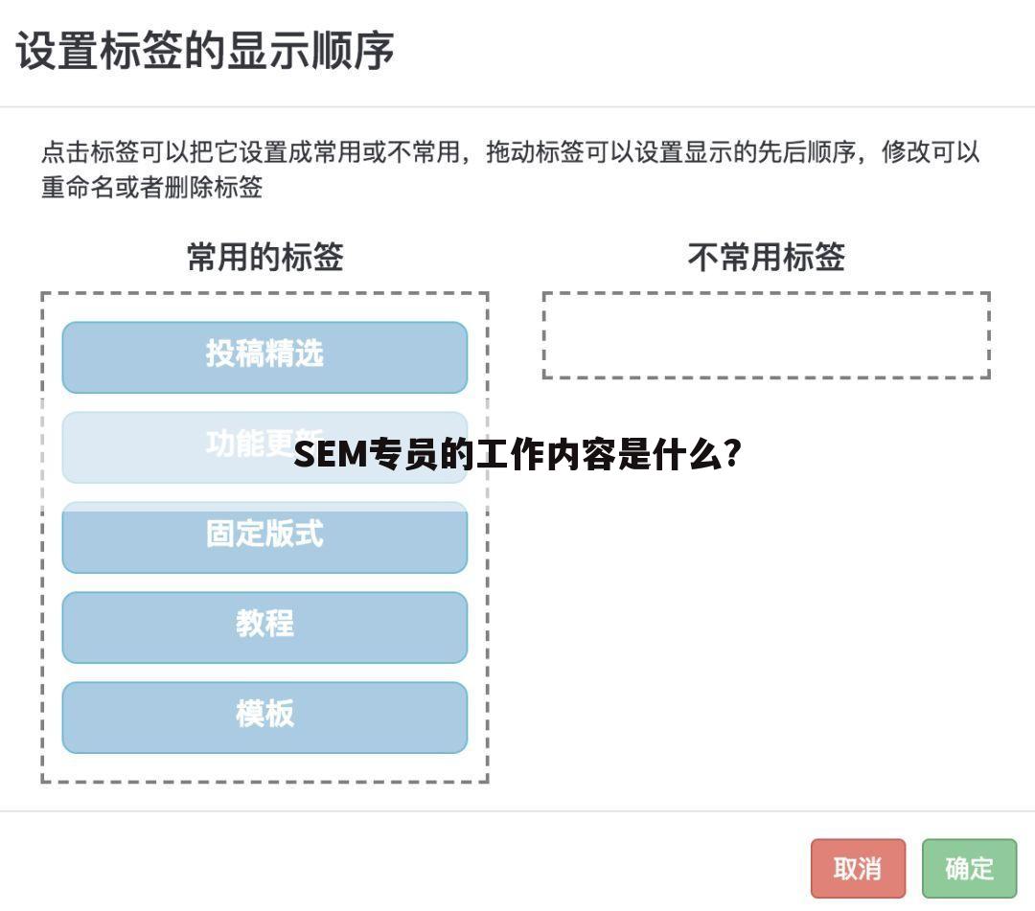Click the 取消 cancel button
The height and width of the screenshot is (911, 1035).
859,869
